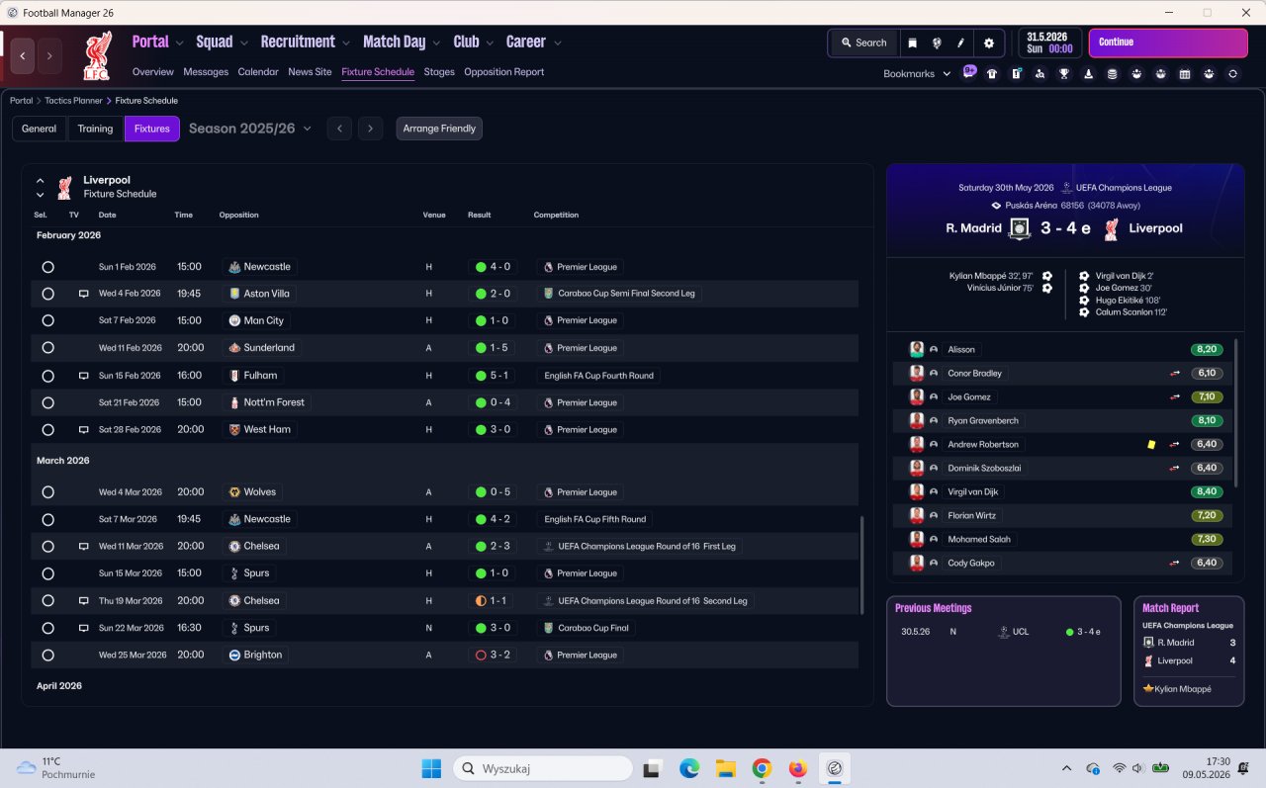Open Microsoft Edge from the taskbar

(689, 768)
